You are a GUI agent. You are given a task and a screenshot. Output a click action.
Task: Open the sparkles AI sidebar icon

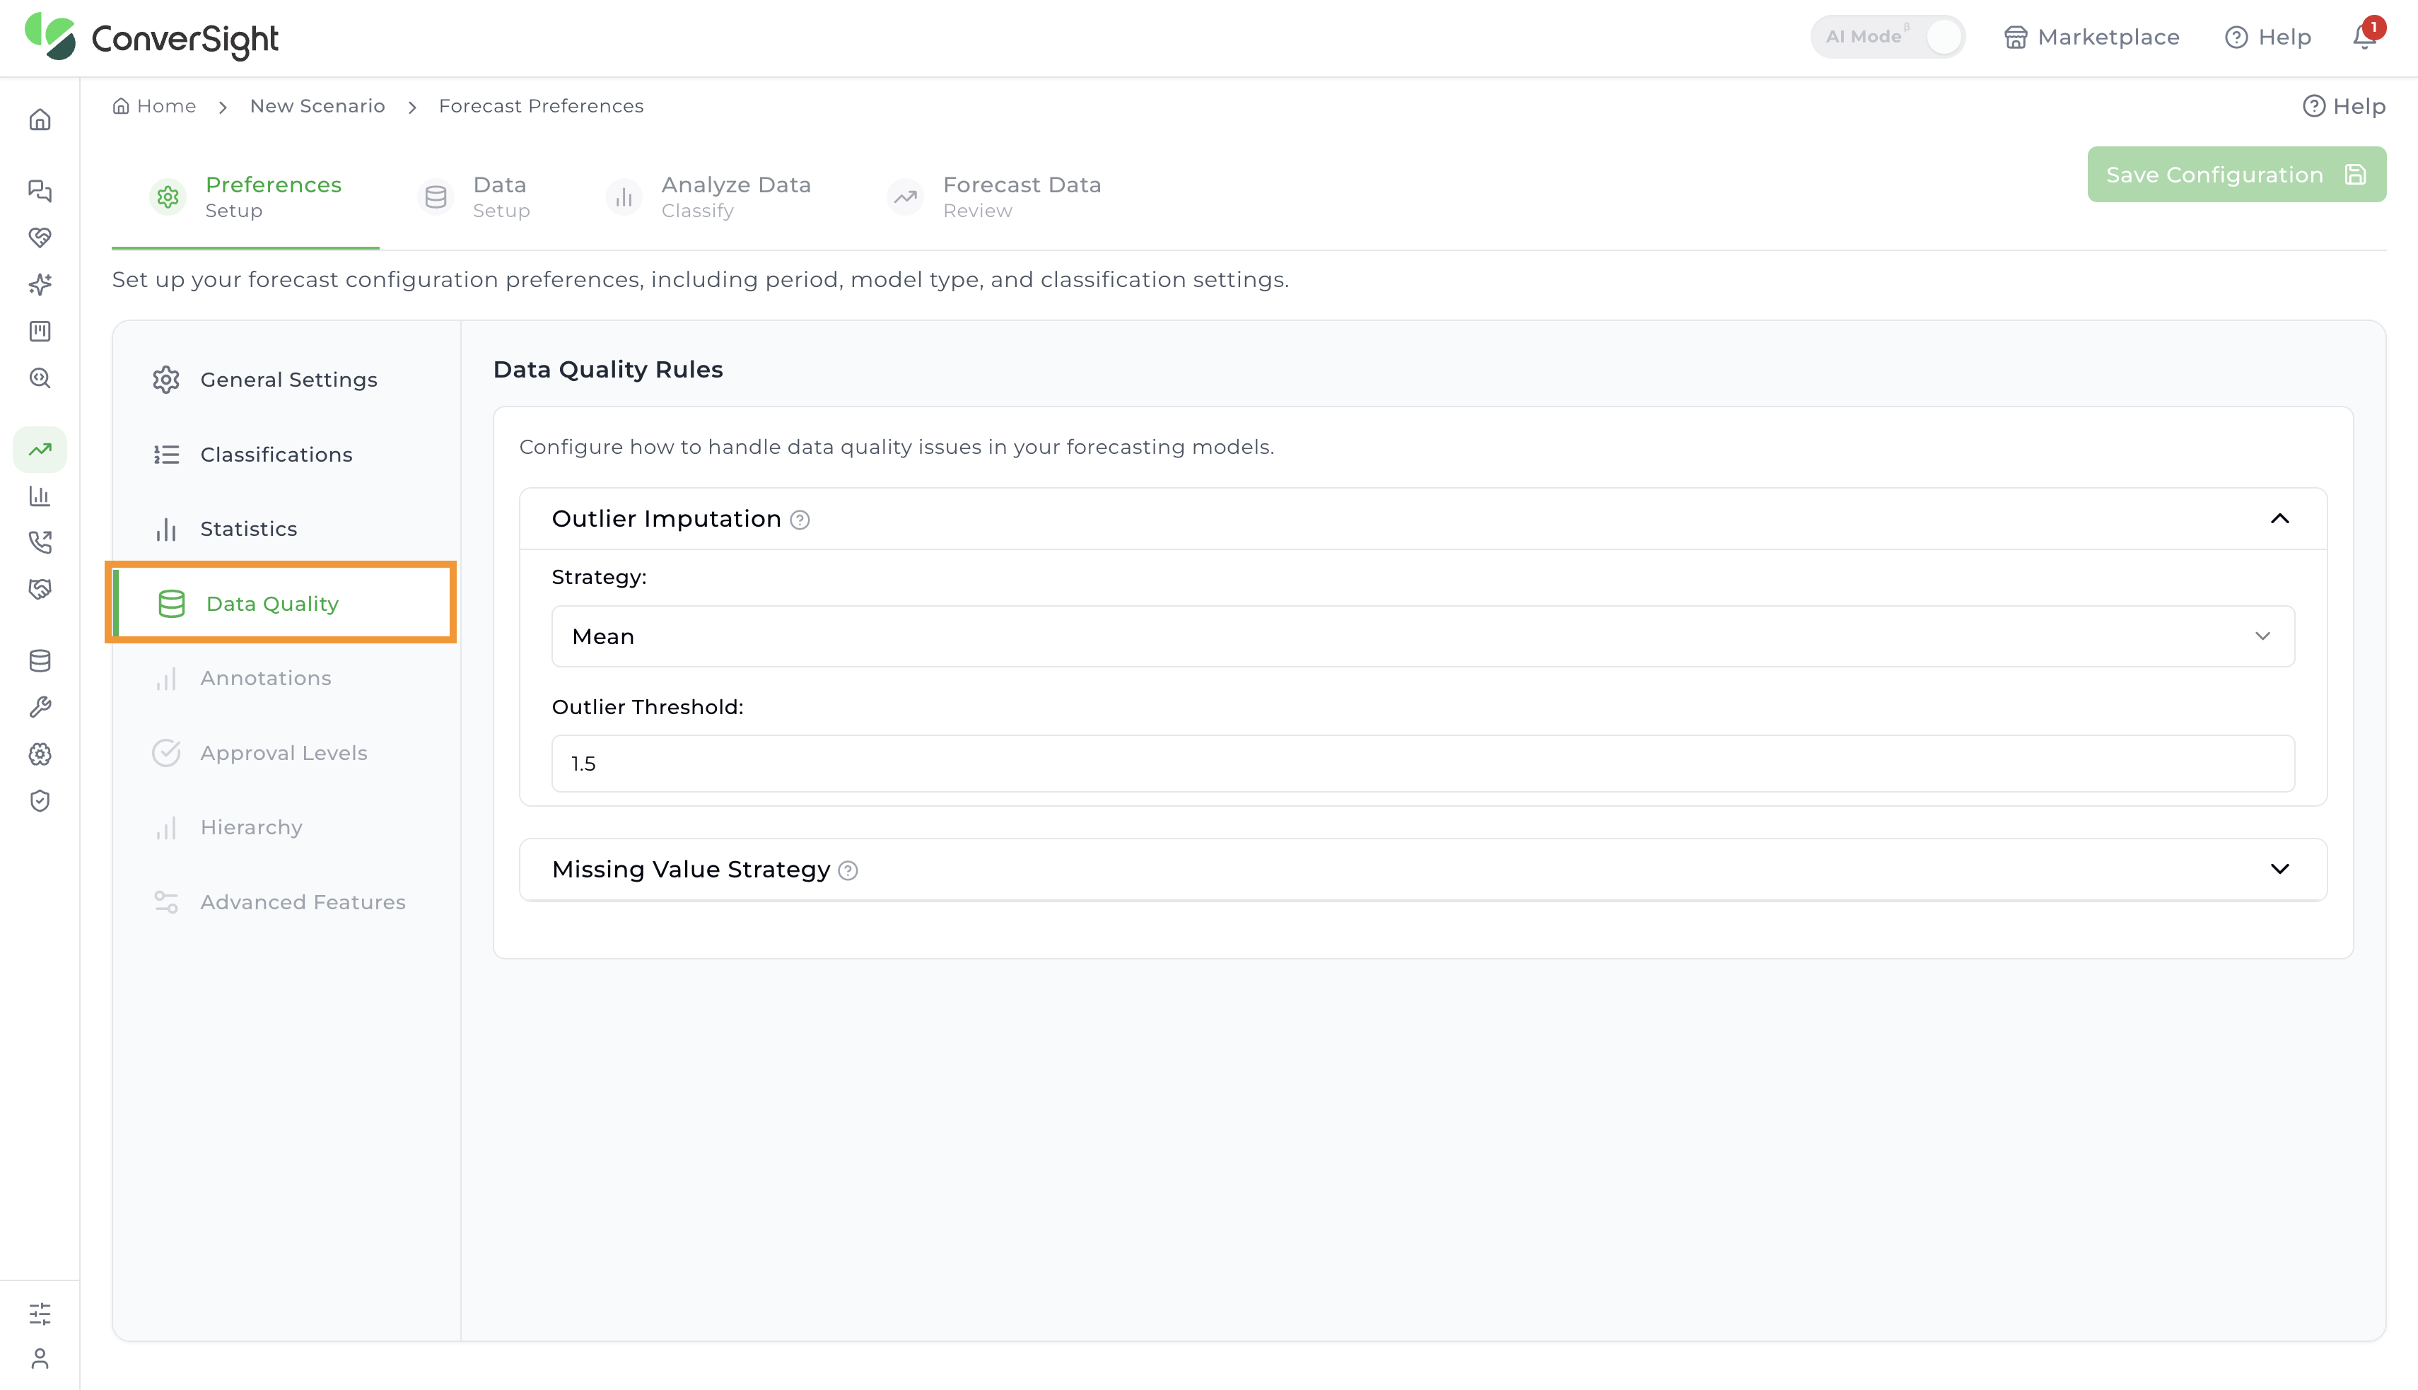[x=39, y=284]
